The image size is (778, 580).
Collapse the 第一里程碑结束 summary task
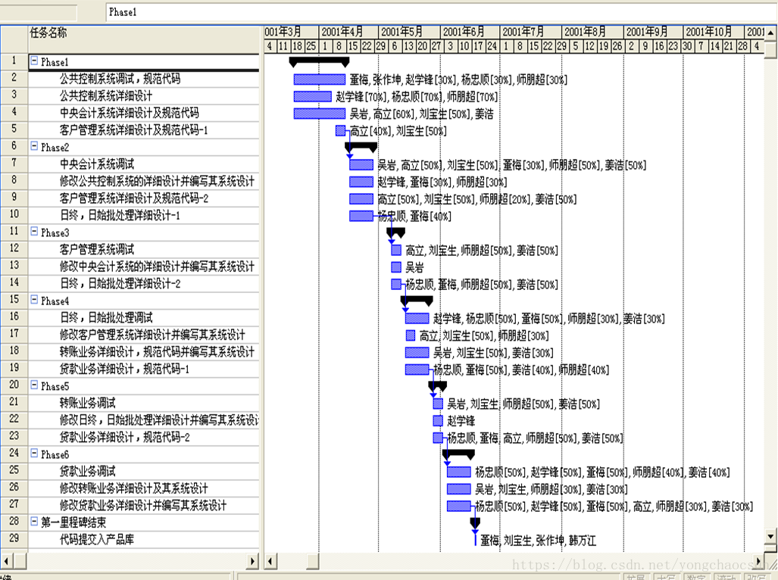pyautogui.click(x=34, y=522)
